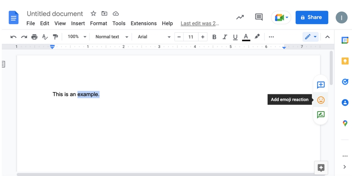Screen dimensions: 352x176
Task: Open the text color picker
Action: coord(246,37)
